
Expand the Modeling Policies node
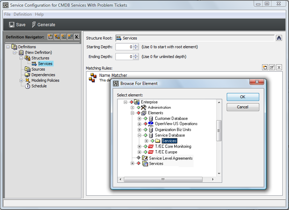point(21,80)
